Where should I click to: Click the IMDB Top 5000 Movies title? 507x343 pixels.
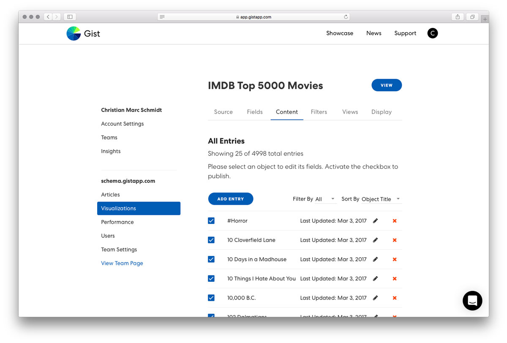tap(265, 85)
